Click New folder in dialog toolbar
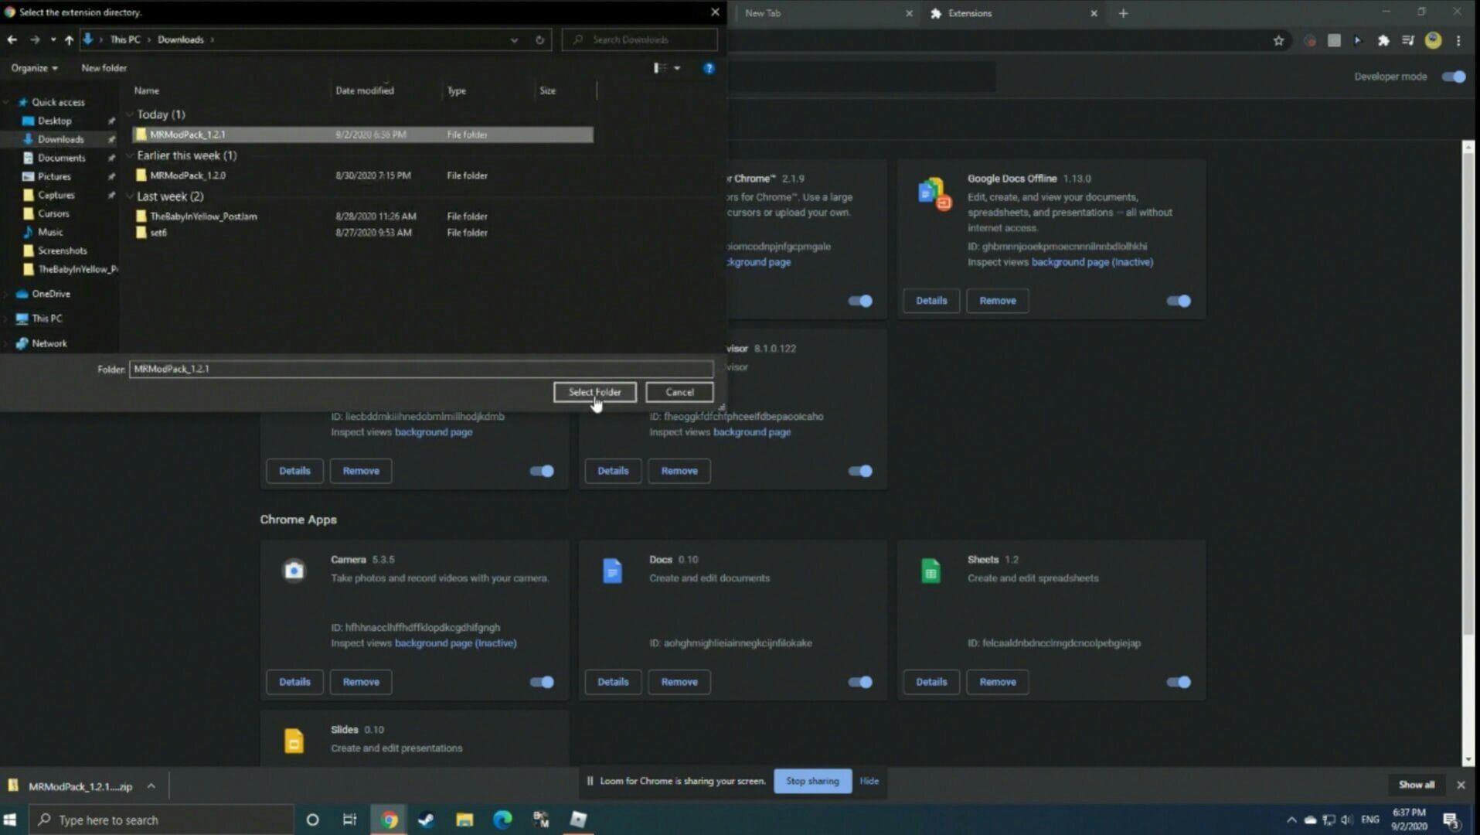Image resolution: width=1480 pixels, height=835 pixels. pyautogui.click(x=104, y=68)
